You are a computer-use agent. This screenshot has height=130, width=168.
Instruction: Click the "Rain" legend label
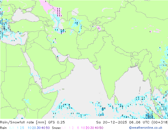coord(3,128)
